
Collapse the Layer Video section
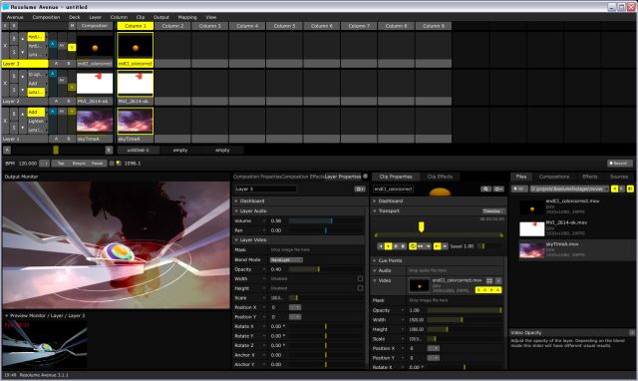(236, 239)
